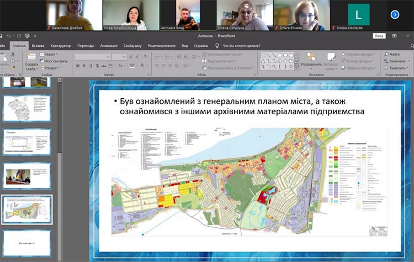Click the Создать слайд icon
This screenshot has height=262, width=414.
click(31, 57)
